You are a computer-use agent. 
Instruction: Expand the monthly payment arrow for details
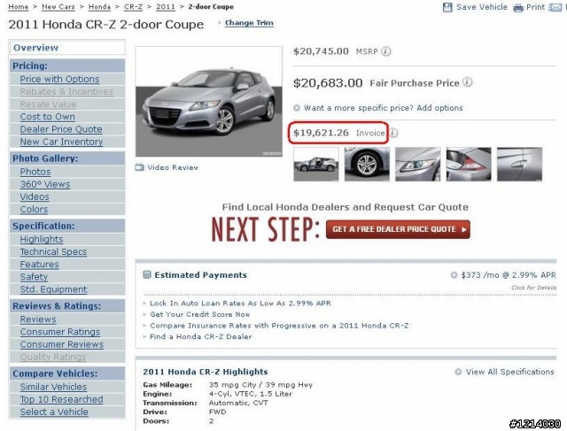pyautogui.click(x=454, y=275)
